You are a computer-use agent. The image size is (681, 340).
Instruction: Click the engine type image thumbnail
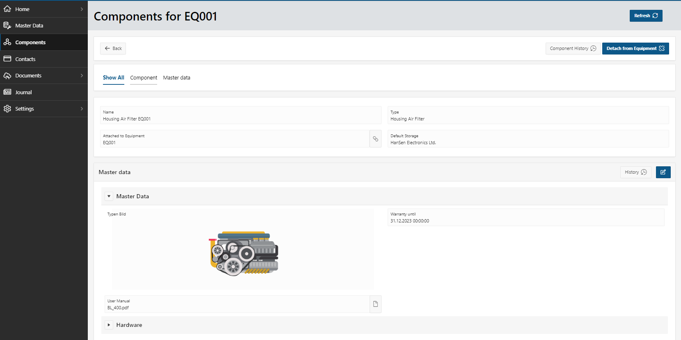pos(244,253)
